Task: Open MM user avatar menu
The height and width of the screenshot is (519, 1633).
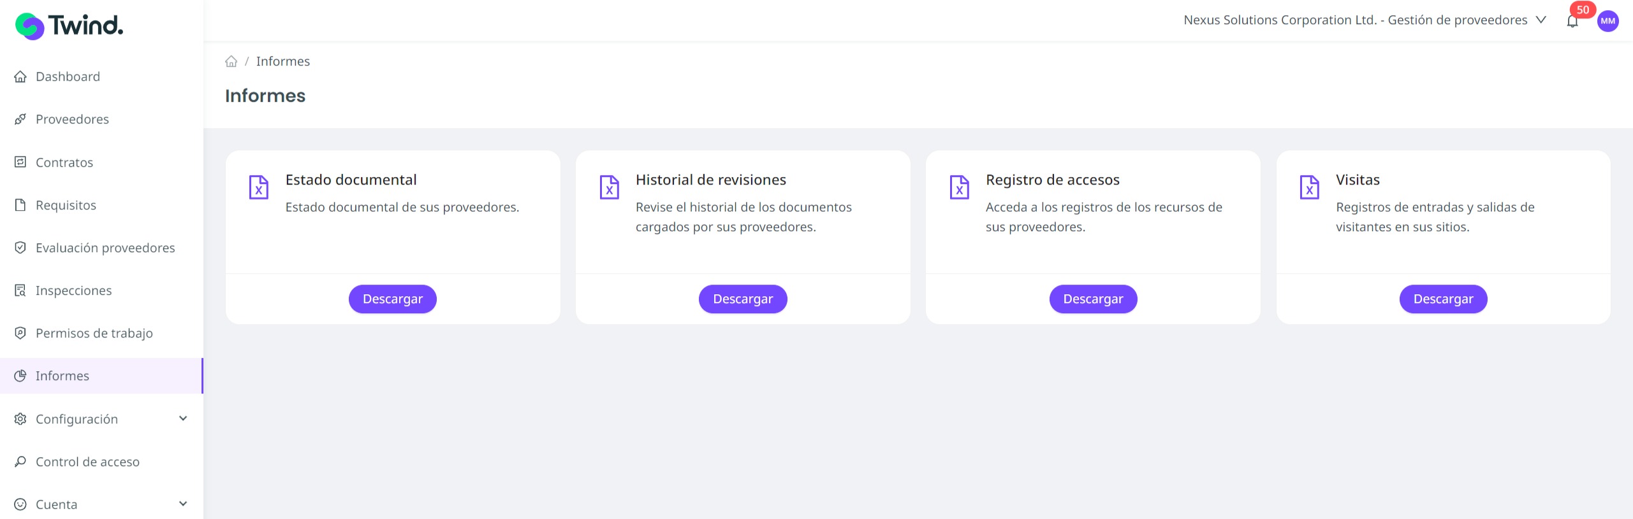Action: point(1608,21)
